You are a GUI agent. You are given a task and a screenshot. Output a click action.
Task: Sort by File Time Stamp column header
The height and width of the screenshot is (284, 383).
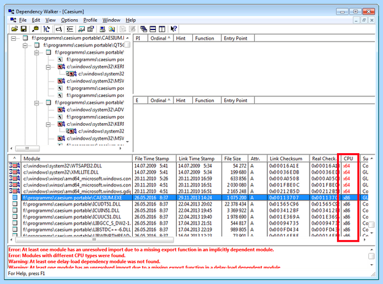[x=154, y=158]
